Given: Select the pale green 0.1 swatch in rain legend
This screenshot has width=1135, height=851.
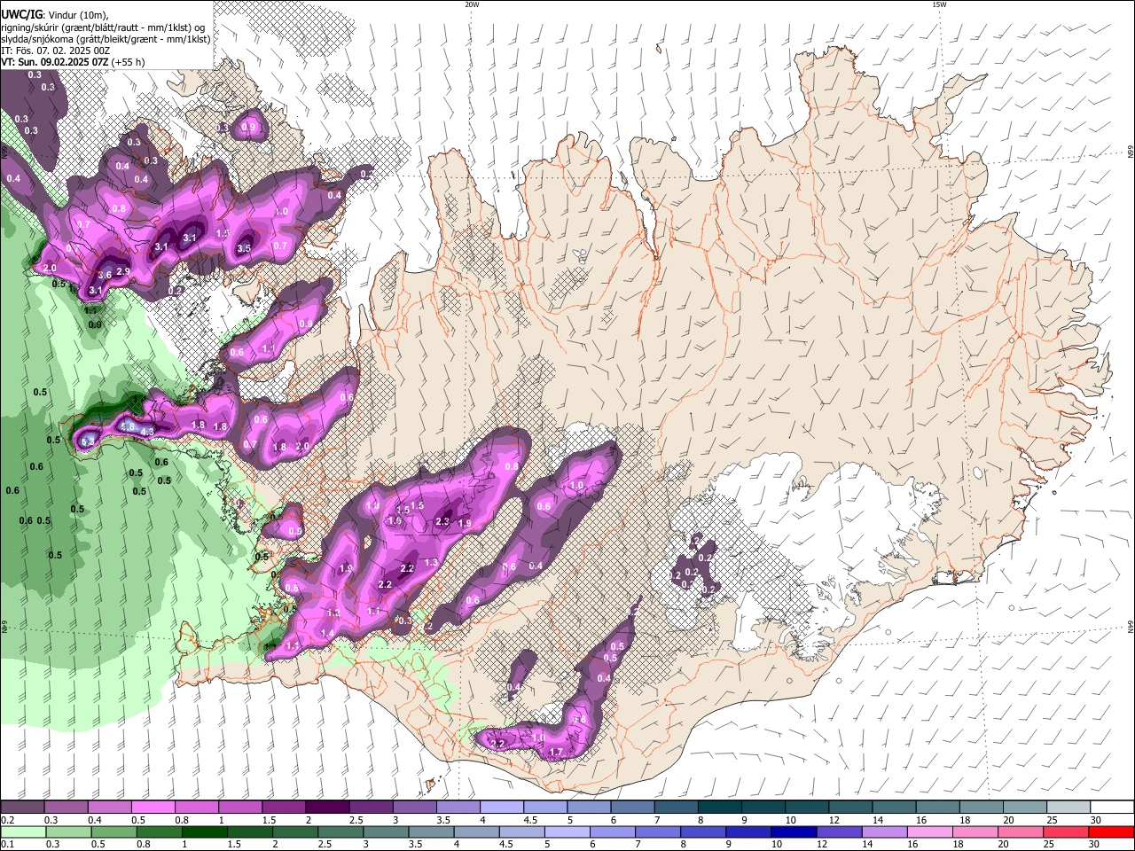Looking at the screenshot, I should [x=22, y=831].
